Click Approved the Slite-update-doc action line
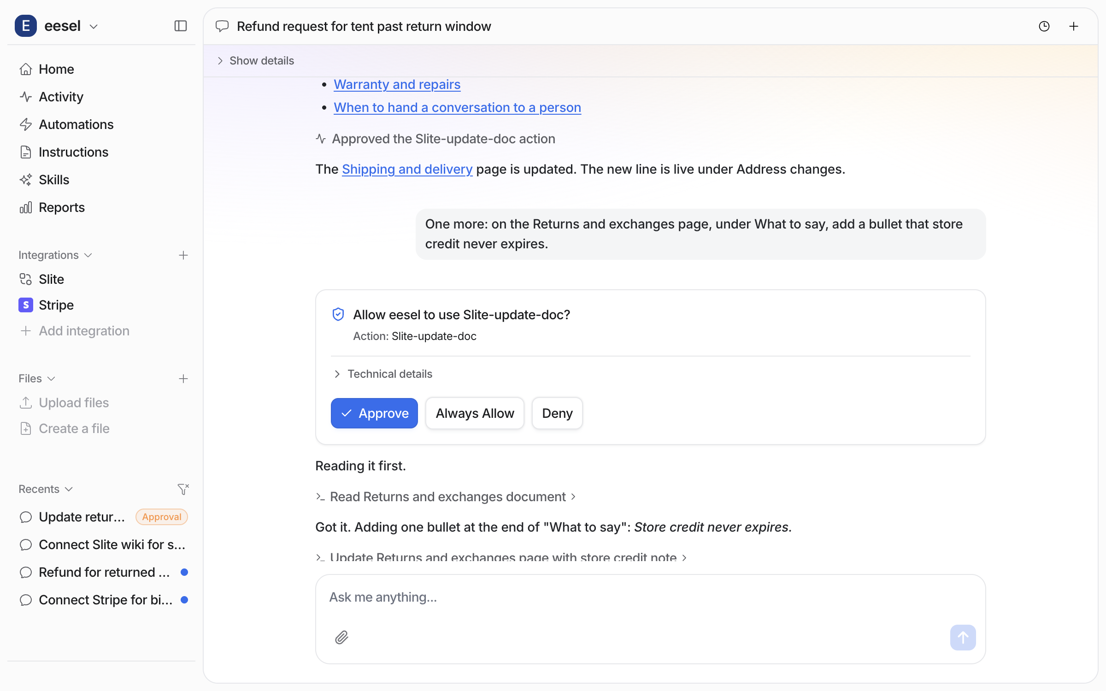 435,139
